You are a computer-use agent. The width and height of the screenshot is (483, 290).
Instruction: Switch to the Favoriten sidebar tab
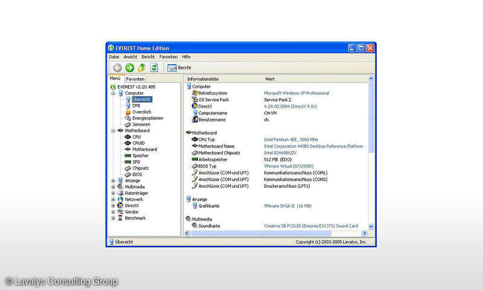click(135, 79)
